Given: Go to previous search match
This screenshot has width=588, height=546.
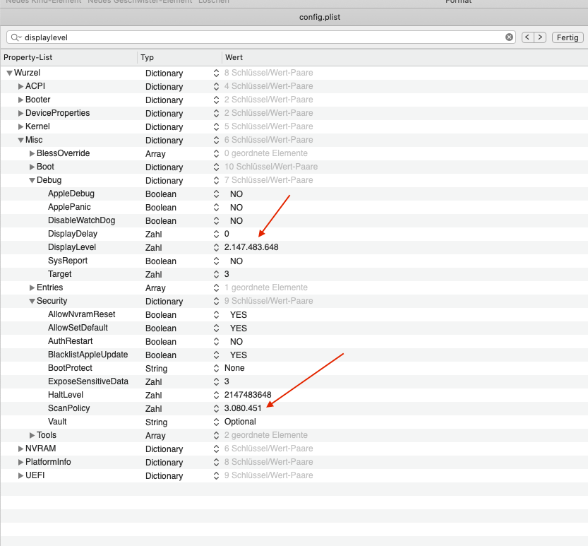Looking at the screenshot, I should point(527,37).
